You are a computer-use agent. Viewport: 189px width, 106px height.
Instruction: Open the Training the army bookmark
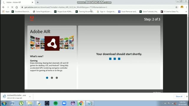point(85,11)
